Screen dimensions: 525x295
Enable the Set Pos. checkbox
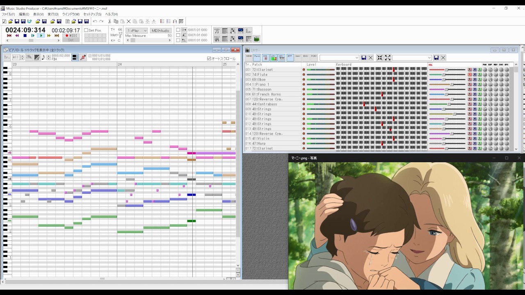(x=86, y=30)
